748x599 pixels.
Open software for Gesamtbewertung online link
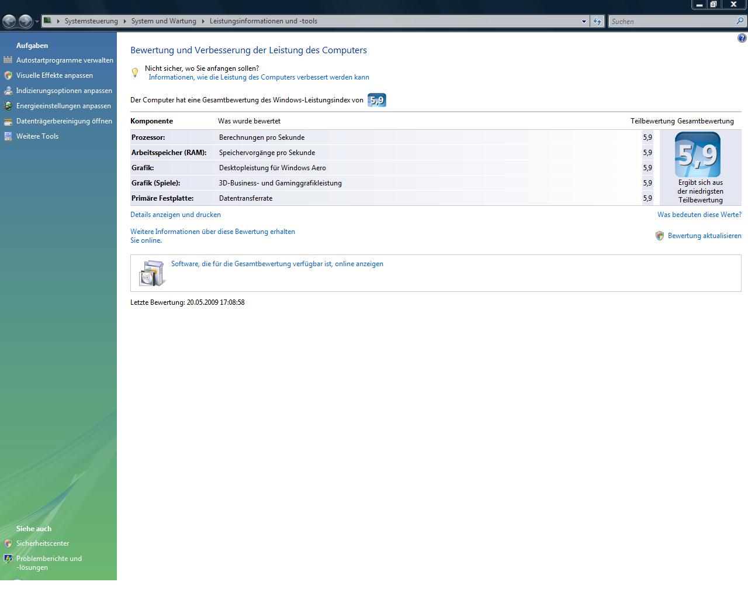pos(277,264)
